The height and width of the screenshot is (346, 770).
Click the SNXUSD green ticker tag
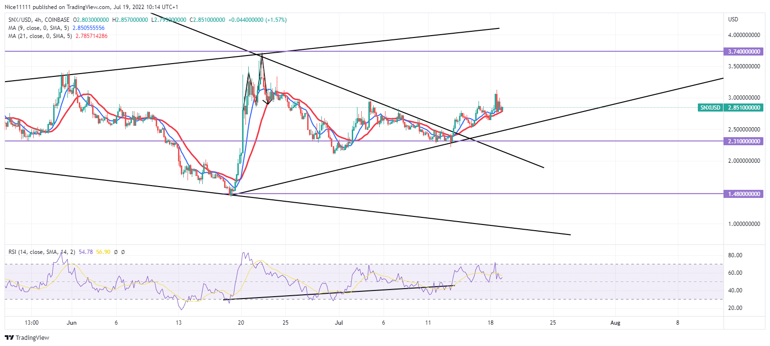click(710, 108)
